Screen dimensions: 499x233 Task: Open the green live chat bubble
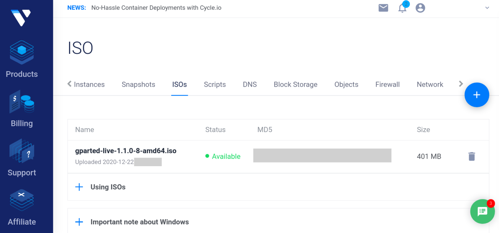click(482, 211)
